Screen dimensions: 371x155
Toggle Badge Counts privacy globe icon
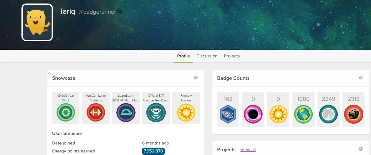point(360,77)
